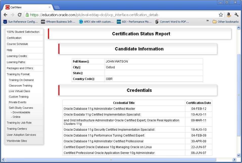Open the Course Schedule sidebar item

pos(24,44)
